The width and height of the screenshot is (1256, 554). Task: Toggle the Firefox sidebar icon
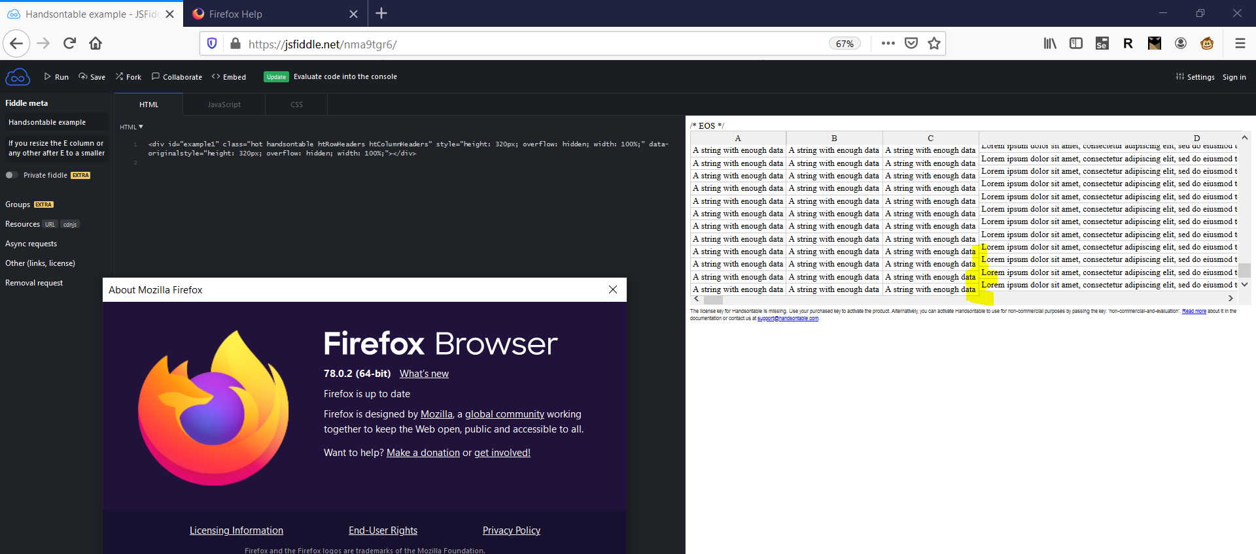click(x=1076, y=43)
